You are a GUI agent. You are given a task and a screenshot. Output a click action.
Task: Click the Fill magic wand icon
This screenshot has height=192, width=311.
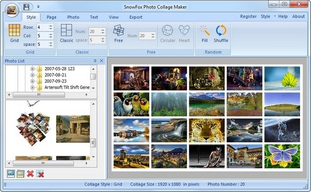[x=205, y=31]
